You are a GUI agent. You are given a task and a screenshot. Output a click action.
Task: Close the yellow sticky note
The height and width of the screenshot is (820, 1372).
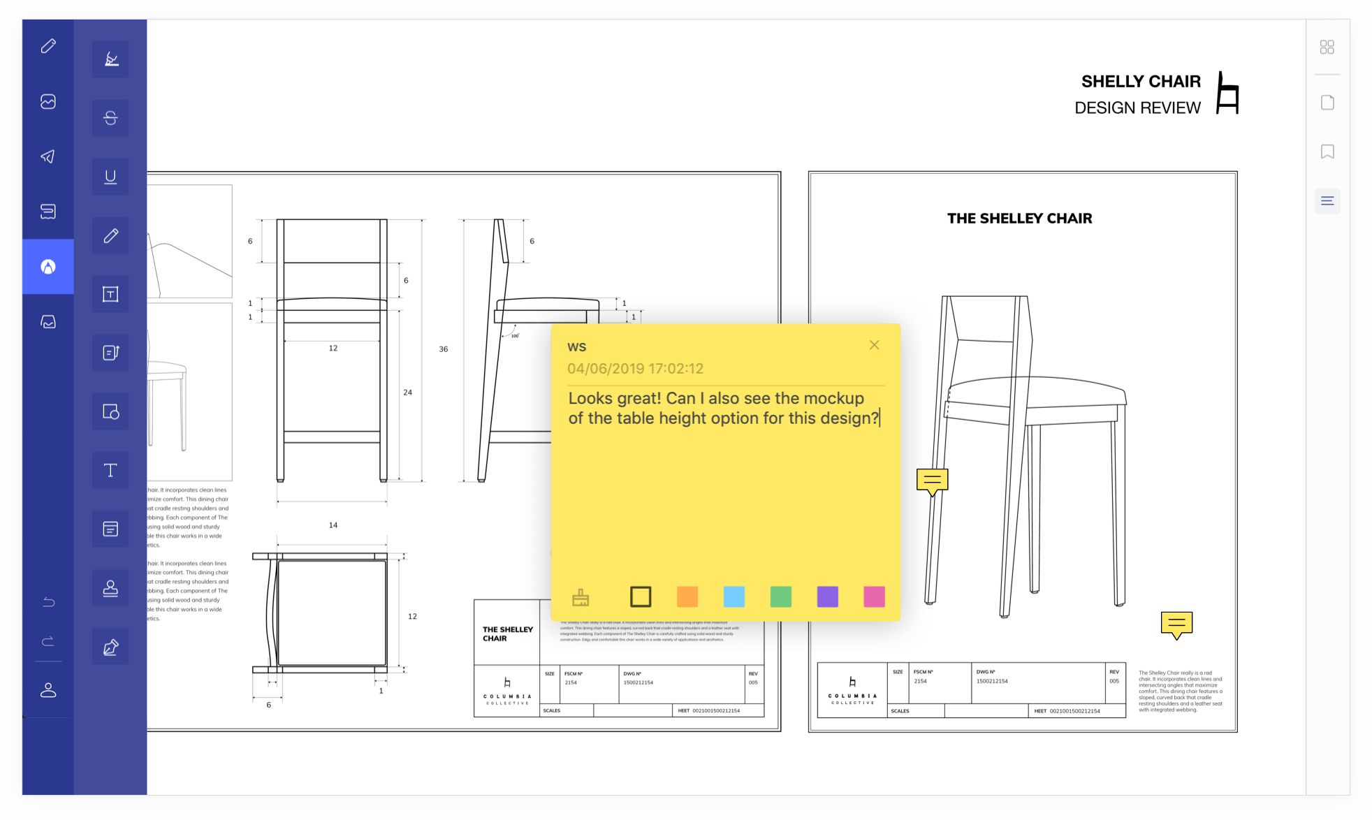(875, 344)
